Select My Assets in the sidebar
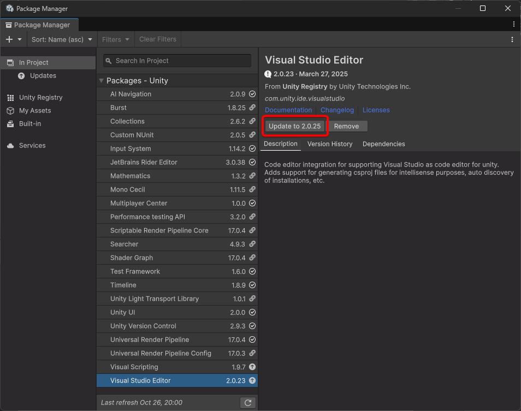Image resolution: width=521 pixels, height=411 pixels. click(35, 111)
